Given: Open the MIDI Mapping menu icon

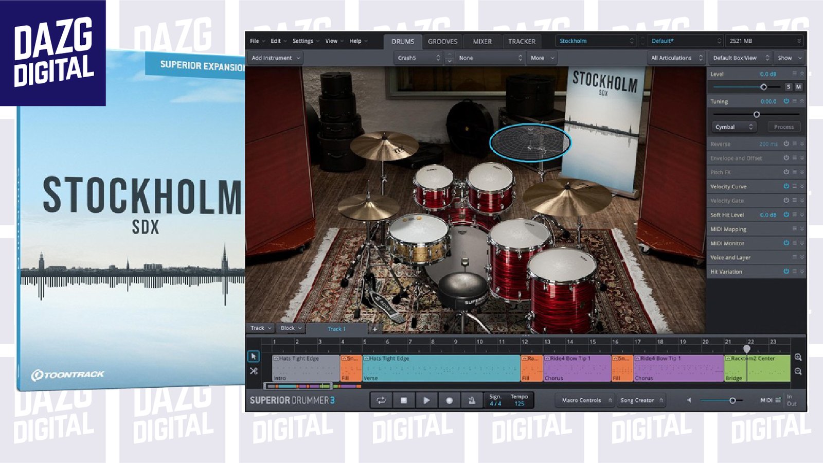Looking at the screenshot, I should 794,229.
